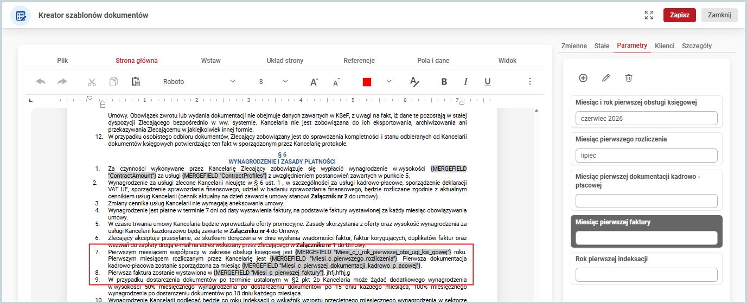Screen dimensions: 747x304
Task: Click the Redo arrow icon
Action: tap(62, 82)
